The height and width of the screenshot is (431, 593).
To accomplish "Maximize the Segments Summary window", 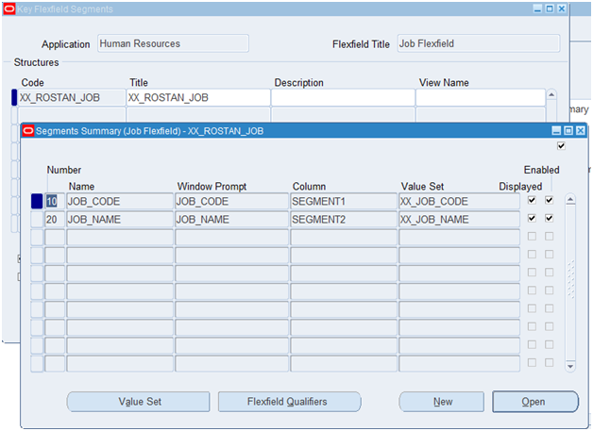I will tap(568, 131).
